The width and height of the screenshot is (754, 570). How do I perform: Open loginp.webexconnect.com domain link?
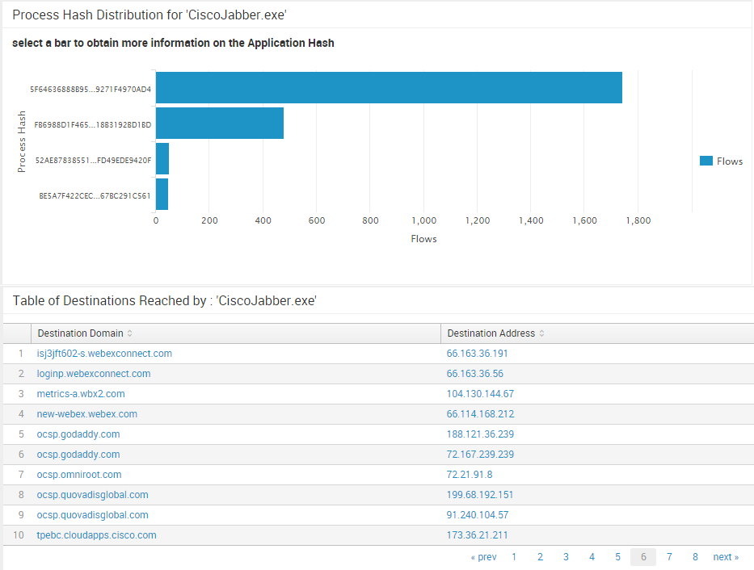click(94, 374)
